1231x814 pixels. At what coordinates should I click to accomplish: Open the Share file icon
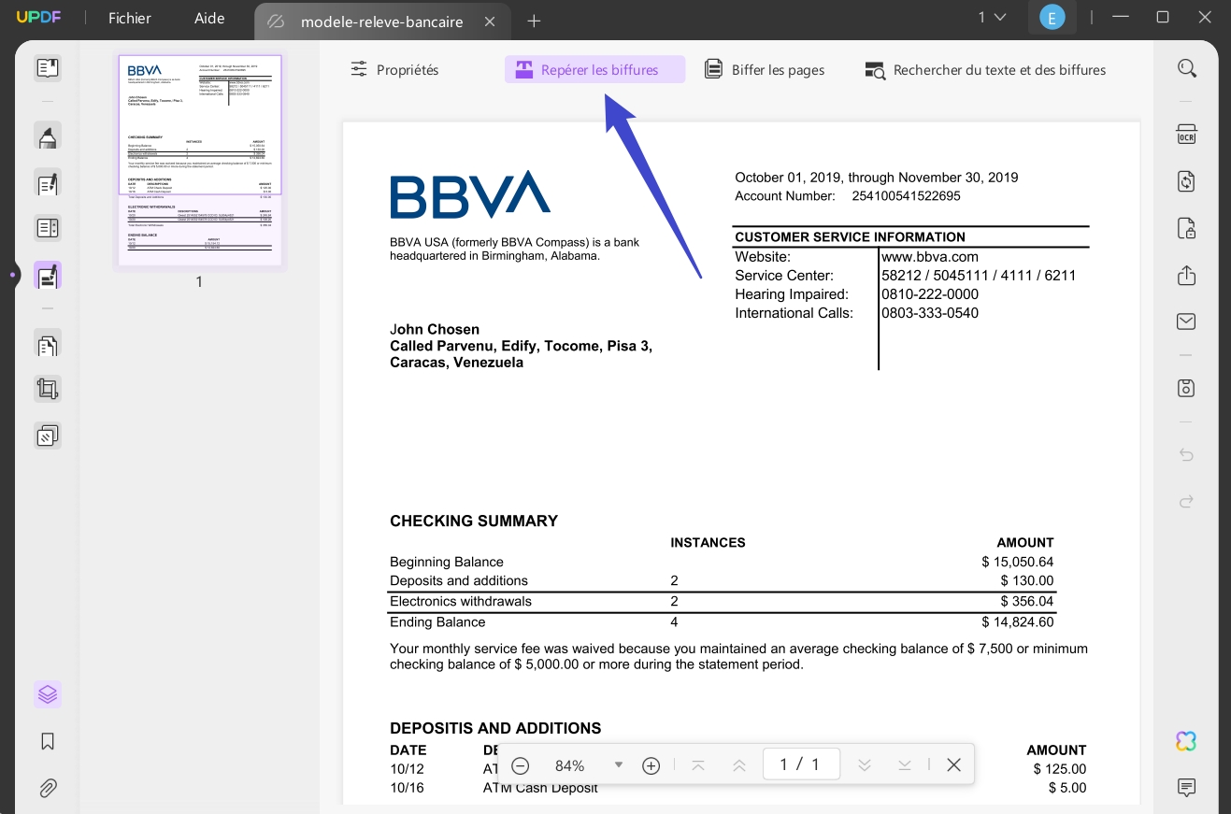[1186, 276]
